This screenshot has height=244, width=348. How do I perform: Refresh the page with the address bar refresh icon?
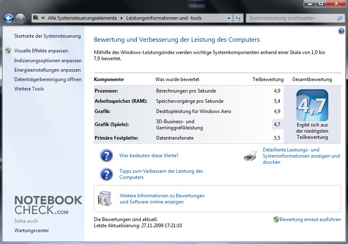click(238, 18)
